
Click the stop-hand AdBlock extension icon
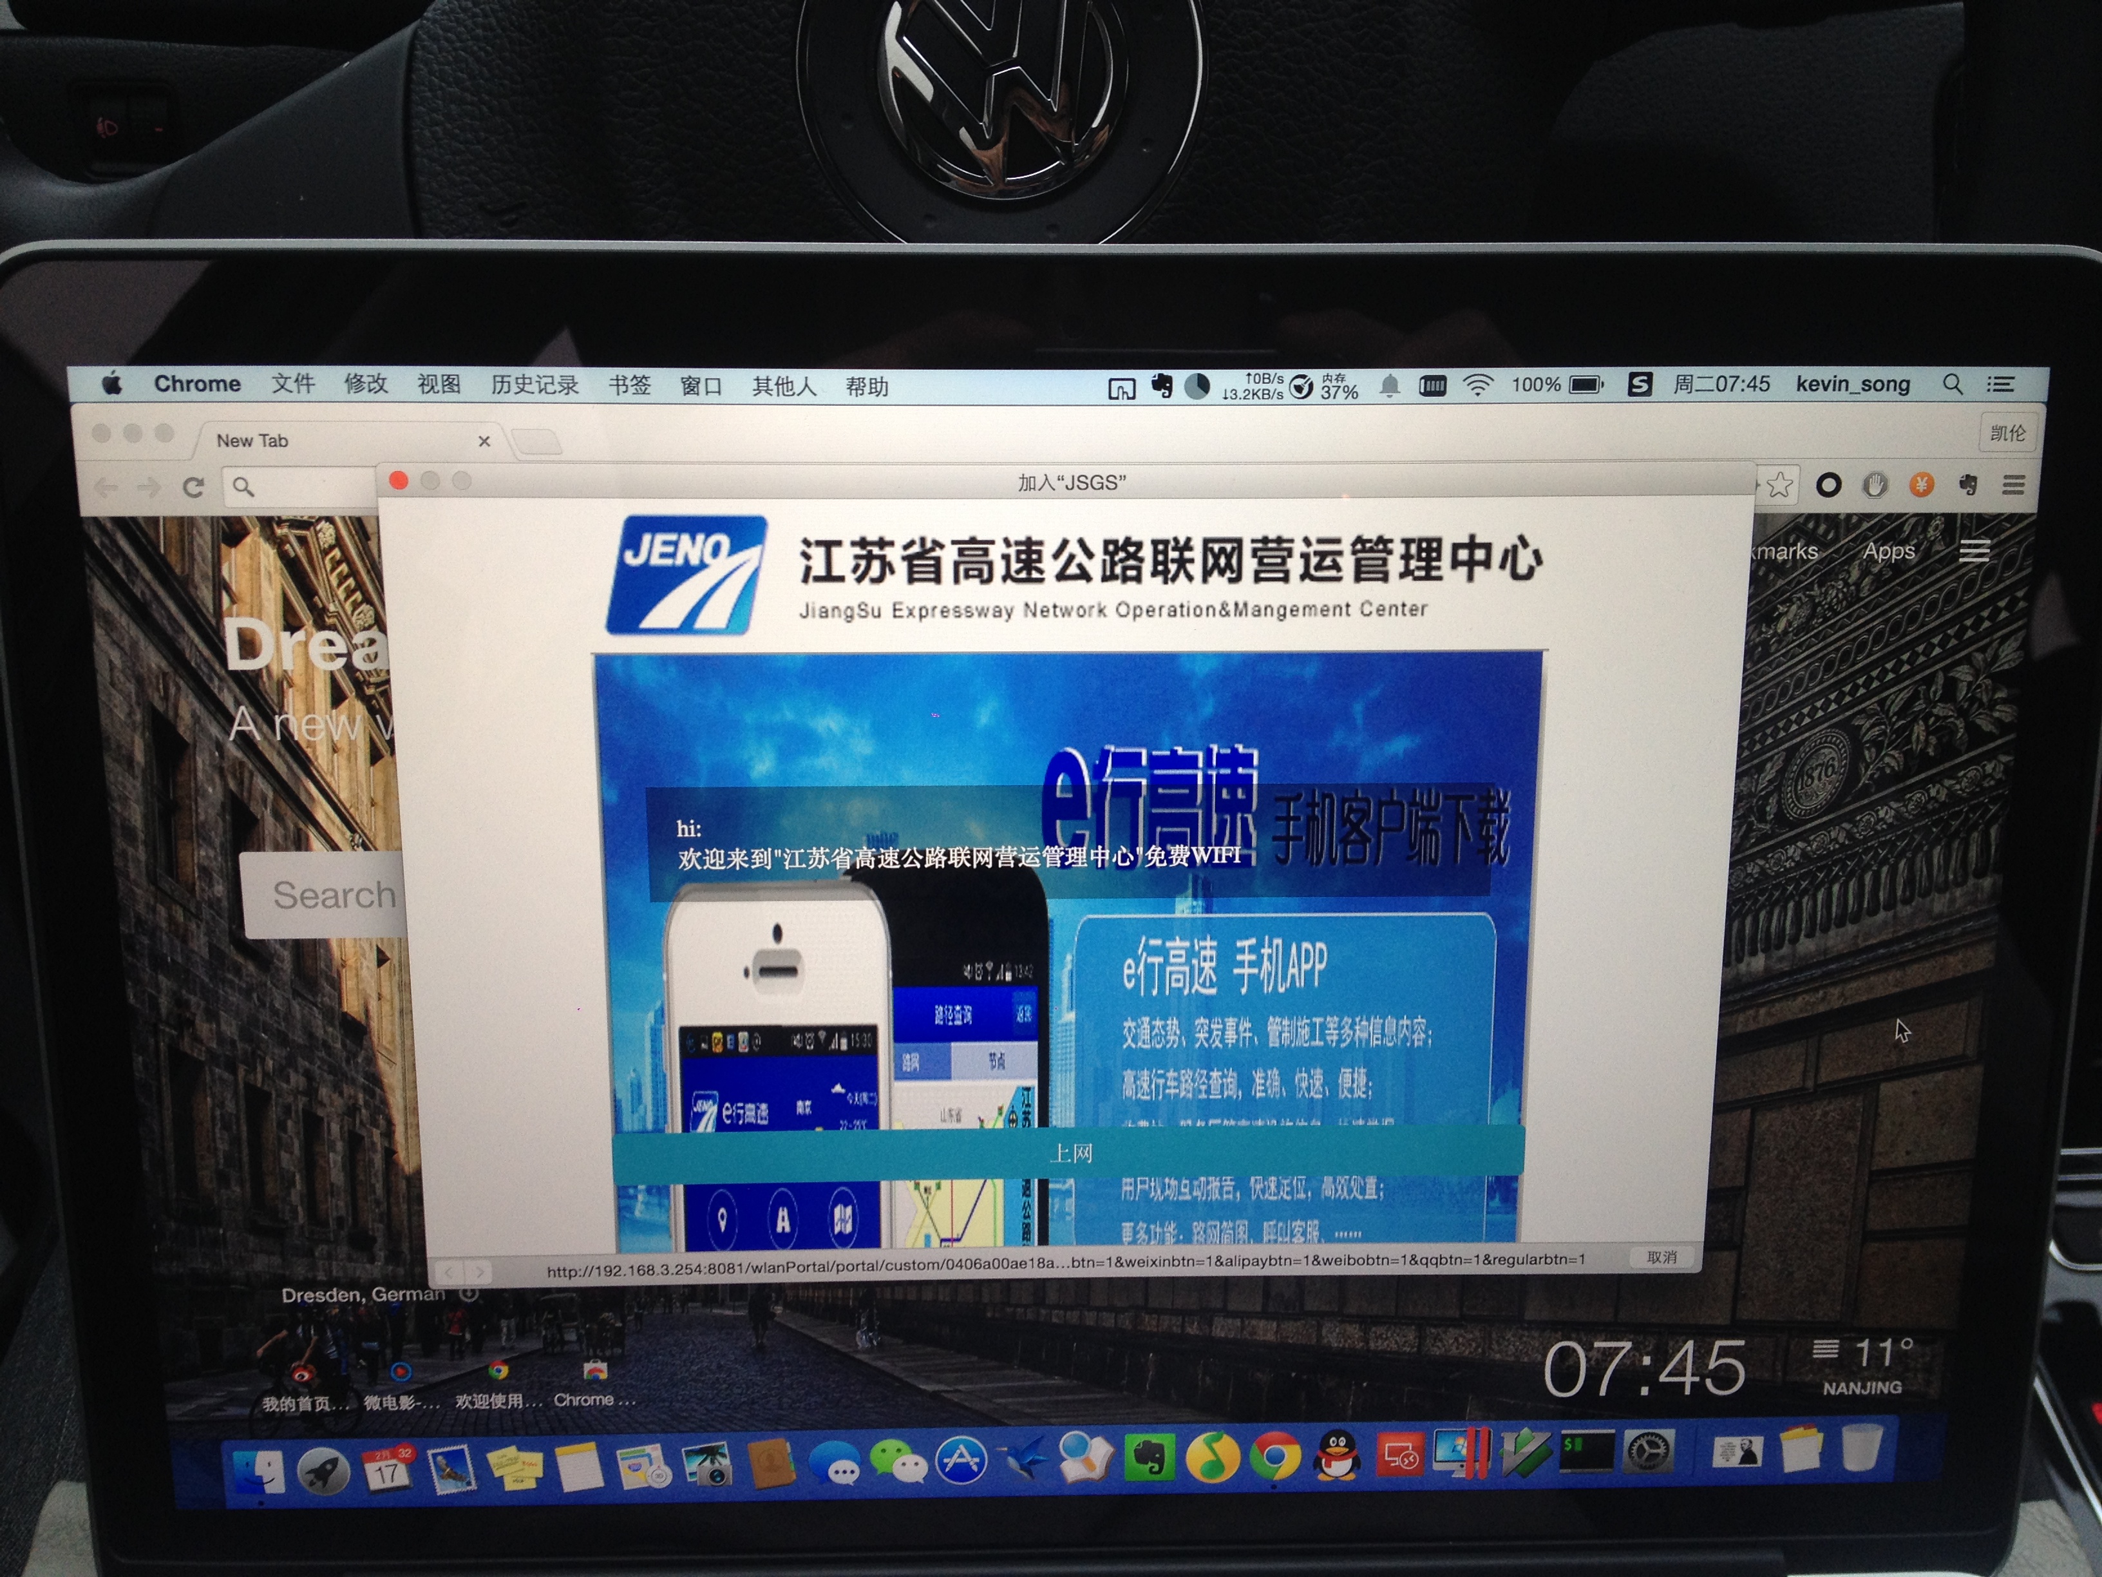click(1874, 486)
